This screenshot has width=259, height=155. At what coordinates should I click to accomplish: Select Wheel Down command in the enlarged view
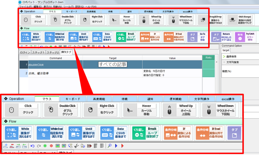(x=219, y=110)
